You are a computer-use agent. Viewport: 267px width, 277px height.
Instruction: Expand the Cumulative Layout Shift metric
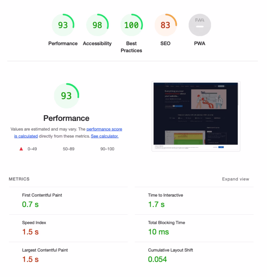click(170, 250)
